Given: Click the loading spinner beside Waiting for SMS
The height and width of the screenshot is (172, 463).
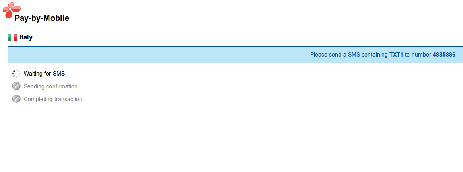Looking at the screenshot, I should 16,74.
